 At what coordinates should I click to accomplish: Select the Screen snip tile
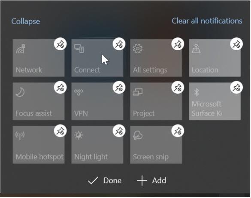tap(156, 145)
